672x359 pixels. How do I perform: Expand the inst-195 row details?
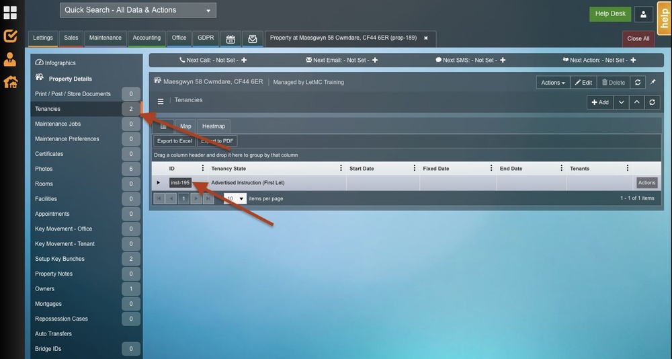pos(158,183)
